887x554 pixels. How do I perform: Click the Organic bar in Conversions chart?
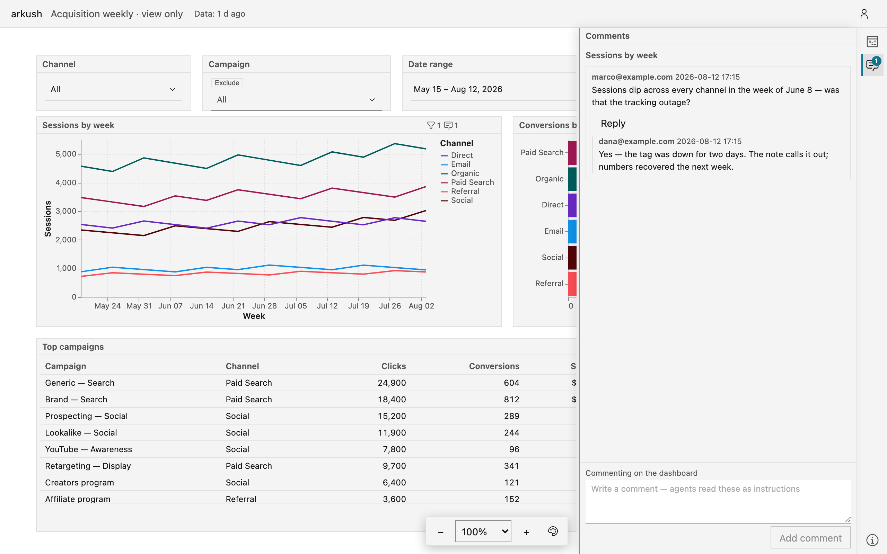tap(572, 179)
